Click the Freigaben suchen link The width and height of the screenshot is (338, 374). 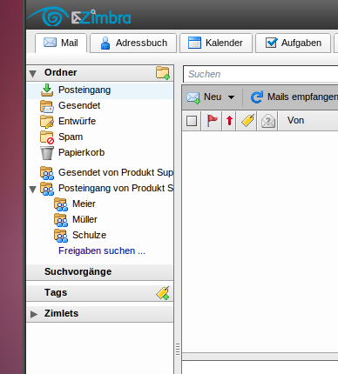click(x=102, y=250)
